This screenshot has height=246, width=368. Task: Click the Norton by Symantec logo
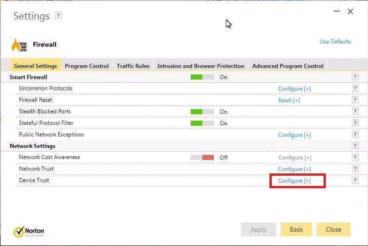29,232
